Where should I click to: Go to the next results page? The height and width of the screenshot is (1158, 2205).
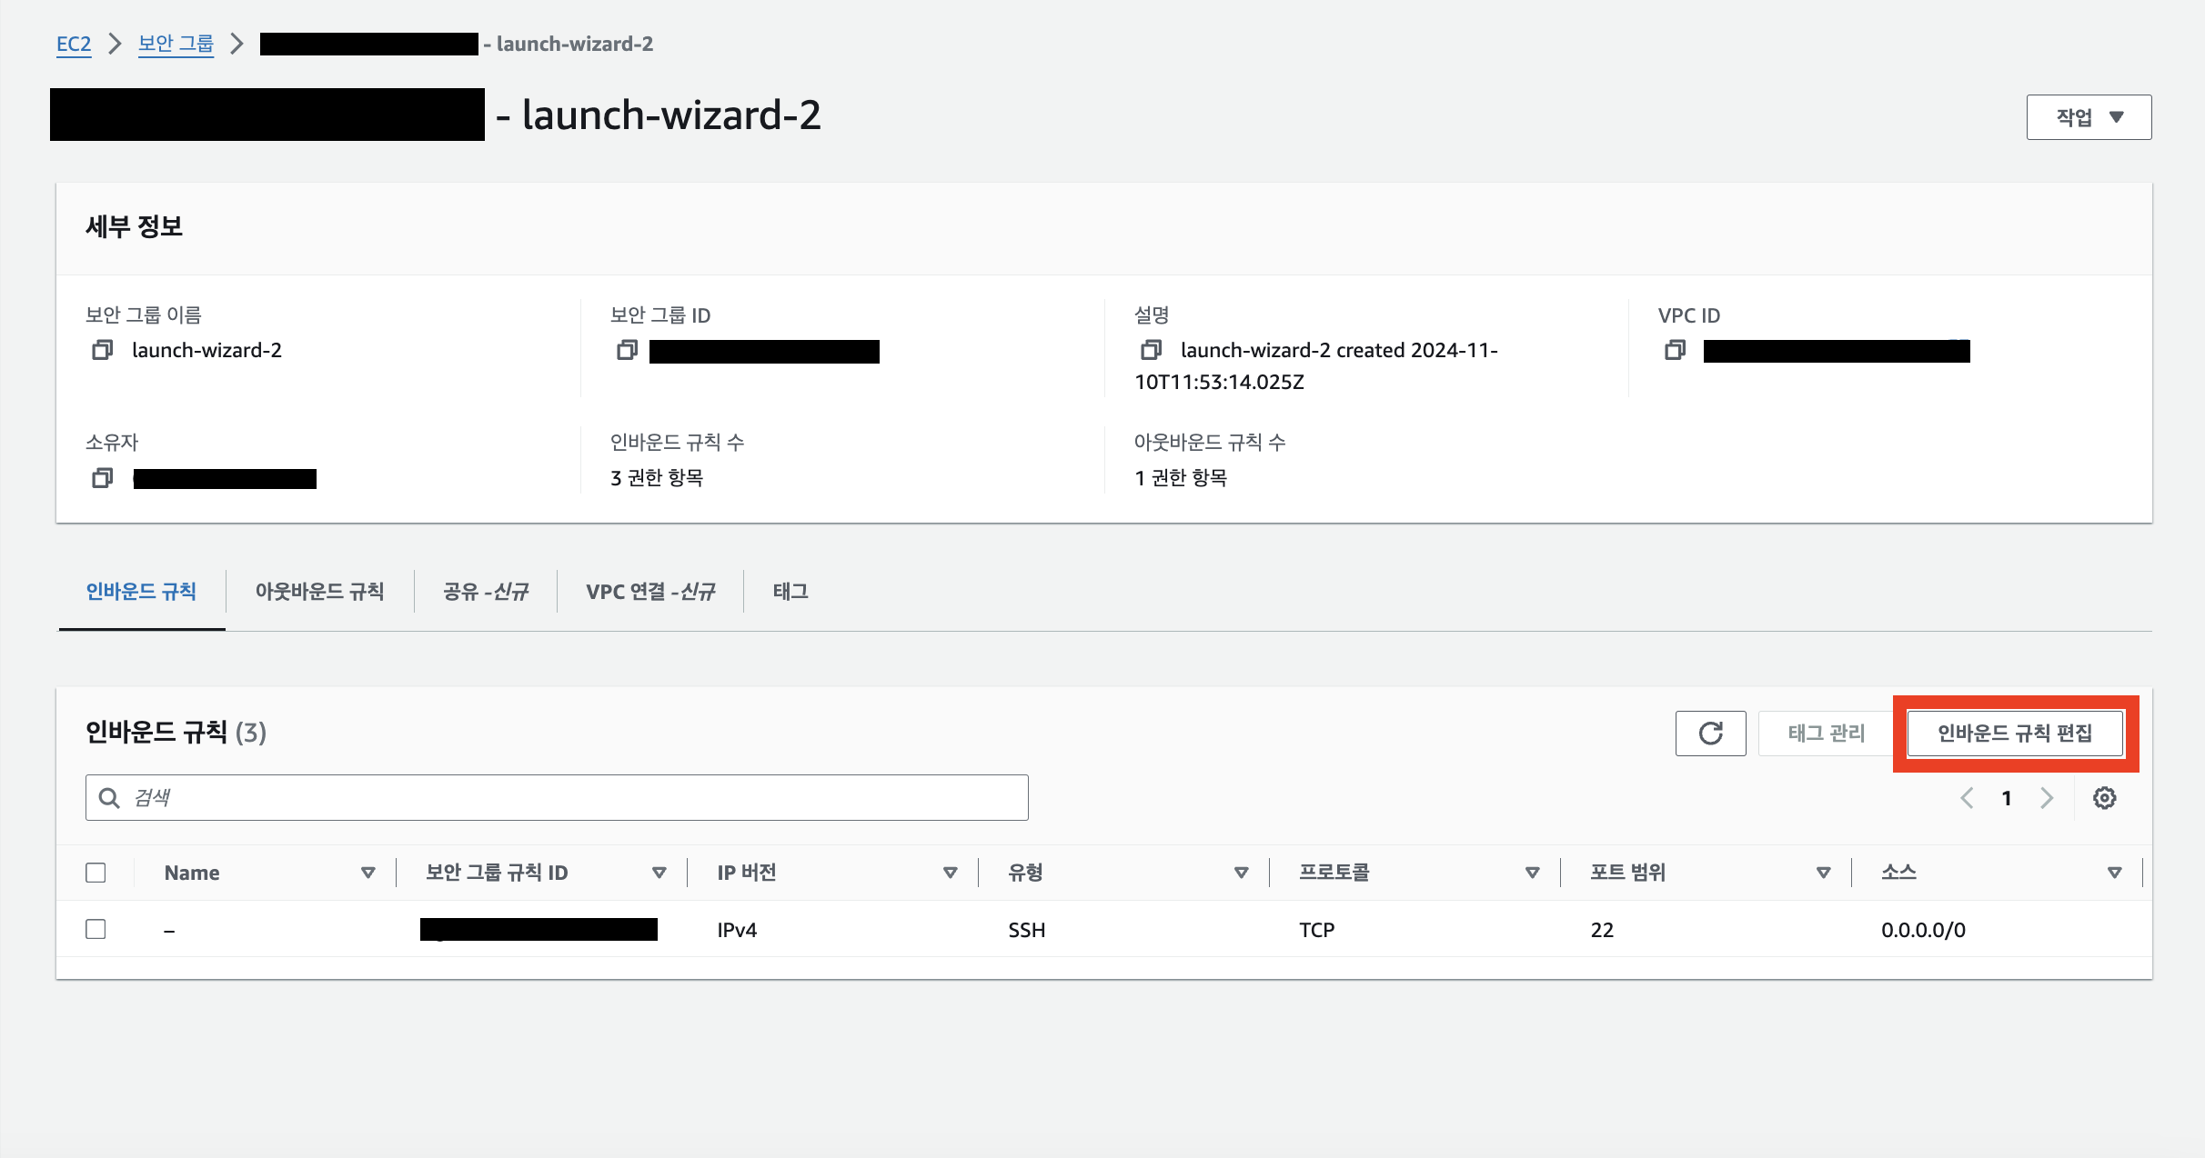pyautogui.click(x=2046, y=797)
